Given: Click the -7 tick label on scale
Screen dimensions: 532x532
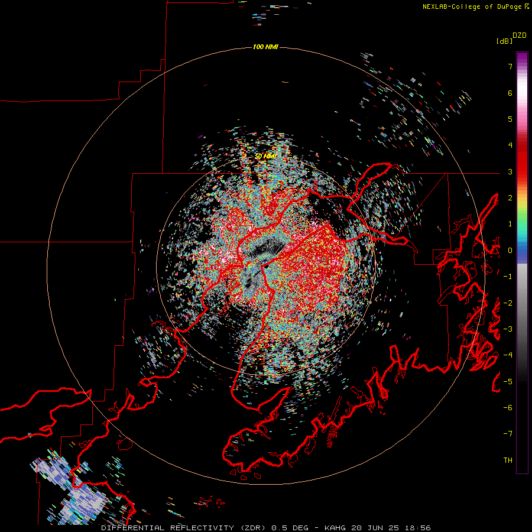Looking at the screenshot, I should coord(508,434).
